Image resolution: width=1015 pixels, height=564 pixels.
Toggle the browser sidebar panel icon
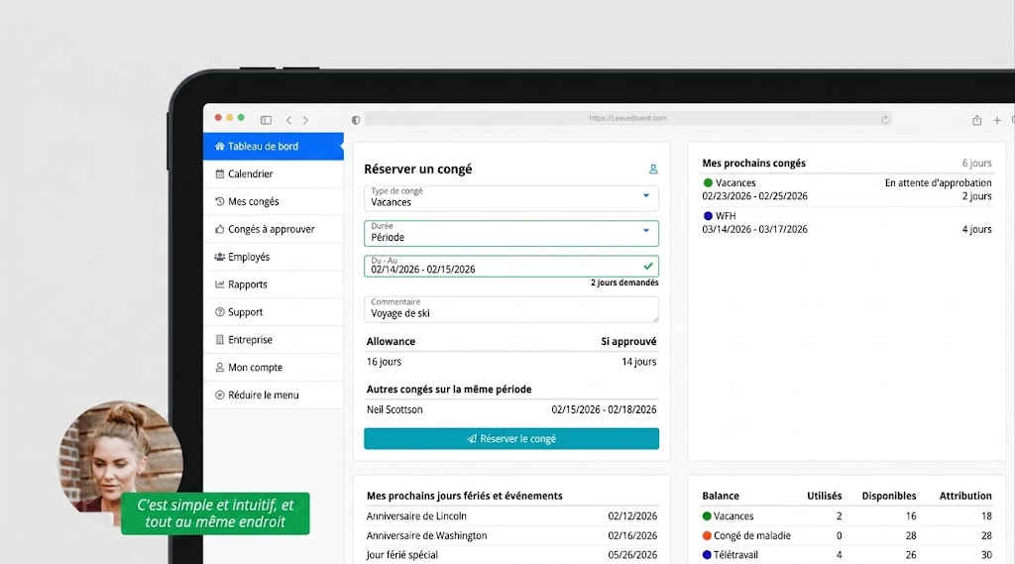tap(266, 120)
